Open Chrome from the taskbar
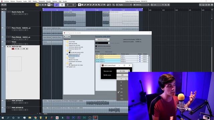This screenshot has width=214, height=120. (35, 118)
